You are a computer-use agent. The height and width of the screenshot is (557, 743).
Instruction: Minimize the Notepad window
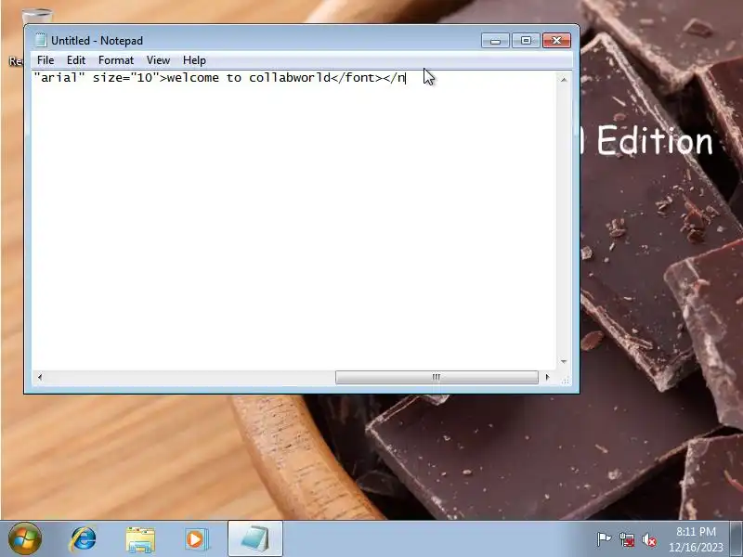pos(495,40)
